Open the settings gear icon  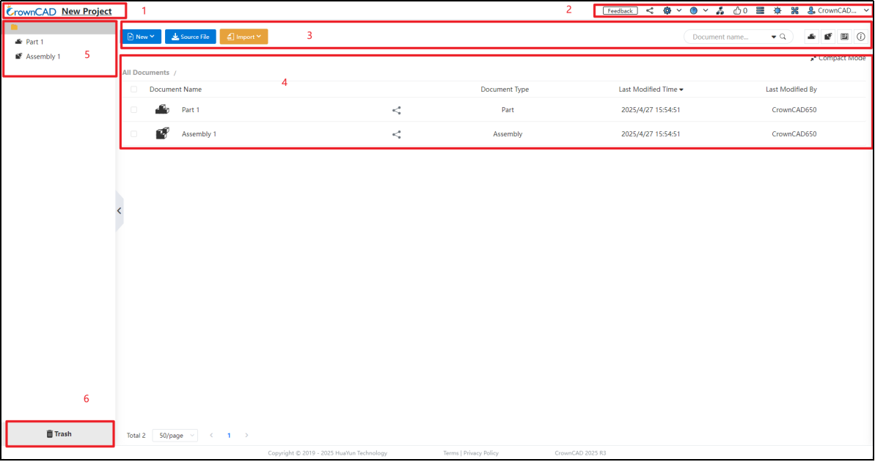(x=667, y=10)
